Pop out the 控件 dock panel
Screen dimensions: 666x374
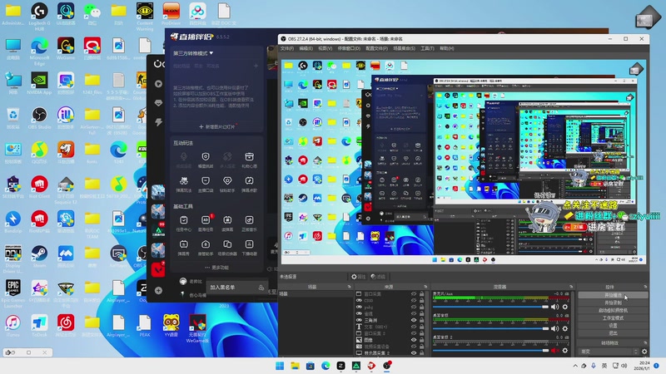tap(645, 287)
